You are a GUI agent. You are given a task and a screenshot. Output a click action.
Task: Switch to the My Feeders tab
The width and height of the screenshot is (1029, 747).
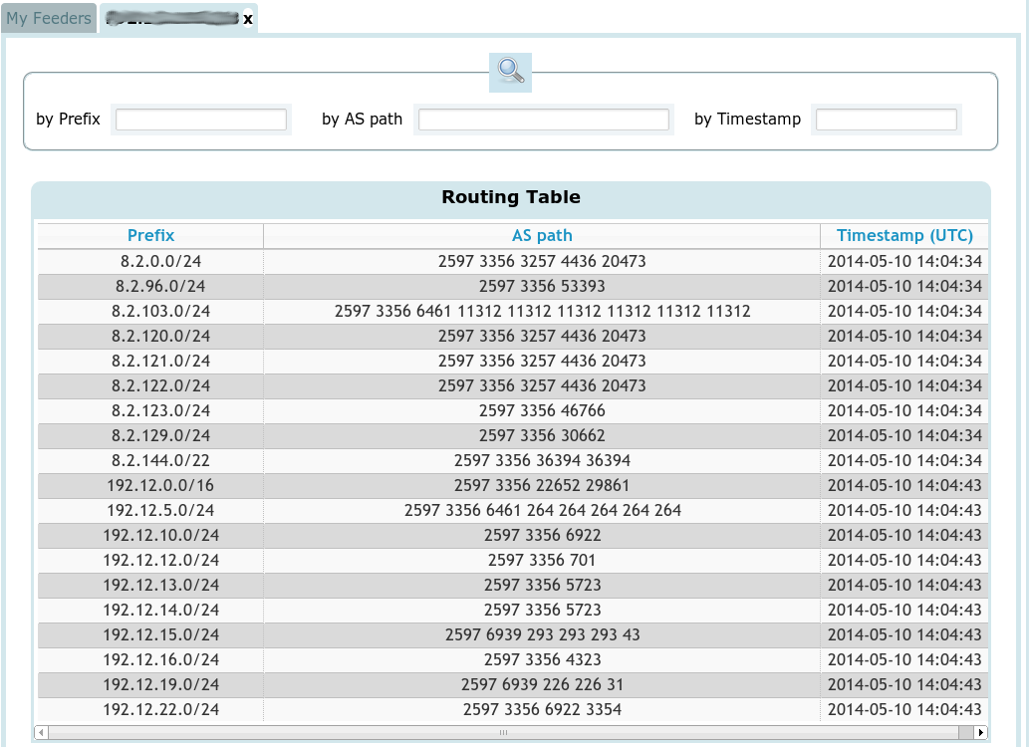[49, 19]
